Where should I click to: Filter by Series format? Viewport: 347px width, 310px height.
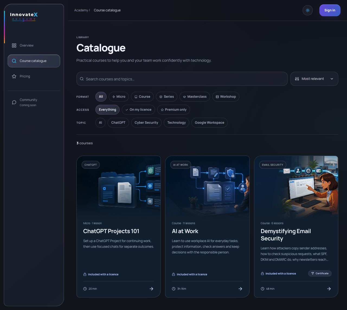coord(167,97)
